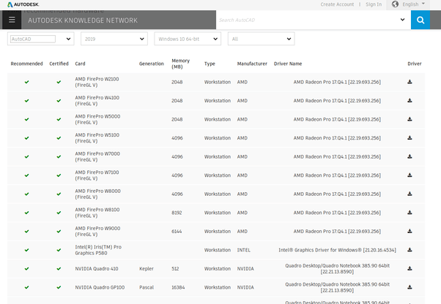Click Pascal generation cell
The width and height of the screenshot is (441, 304).
pyautogui.click(x=147, y=287)
